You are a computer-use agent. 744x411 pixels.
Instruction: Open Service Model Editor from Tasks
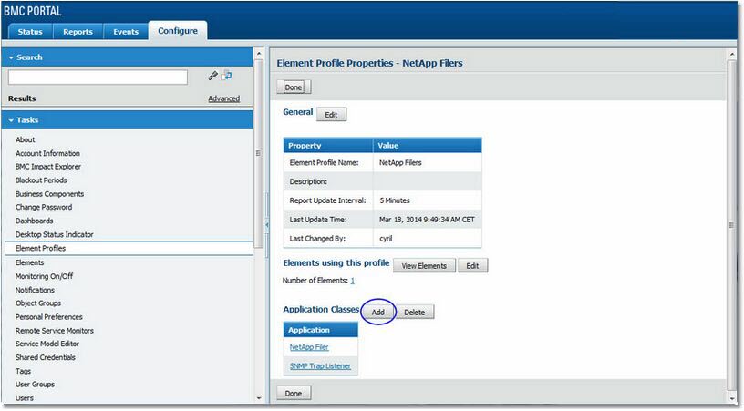coord(48,344)
